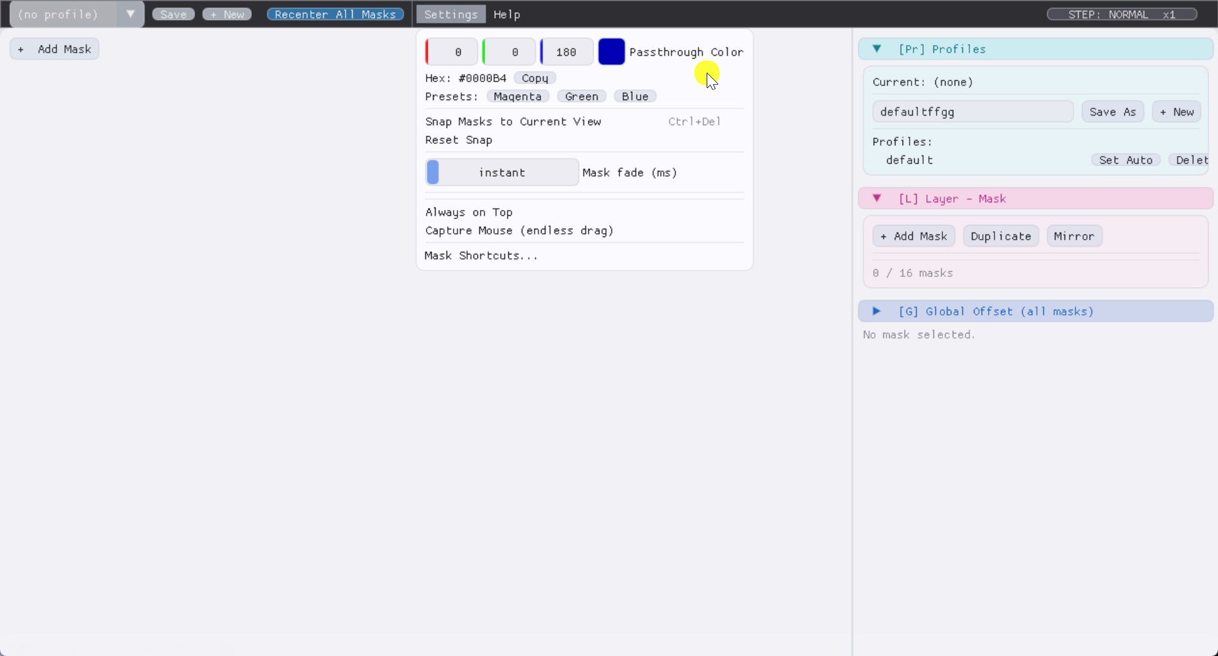This screenshot has height=656, width=1218.
Task: Click the STEP: NORMAL x1 indicator
Action: (x=1123, y=13)
